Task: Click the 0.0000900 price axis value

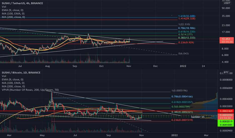Action: [226, 131]
